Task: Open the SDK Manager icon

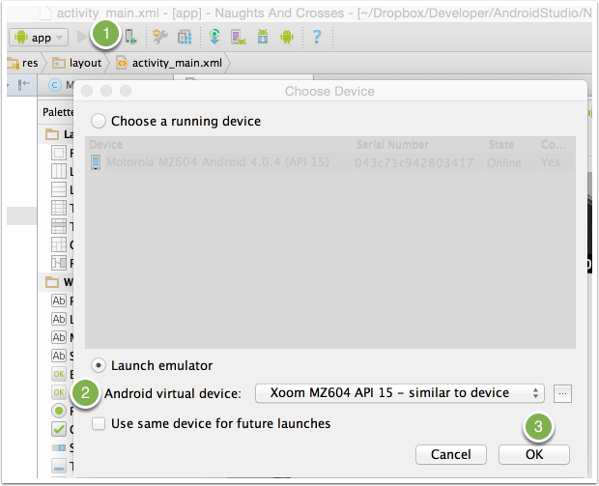Action: point(262,37)
